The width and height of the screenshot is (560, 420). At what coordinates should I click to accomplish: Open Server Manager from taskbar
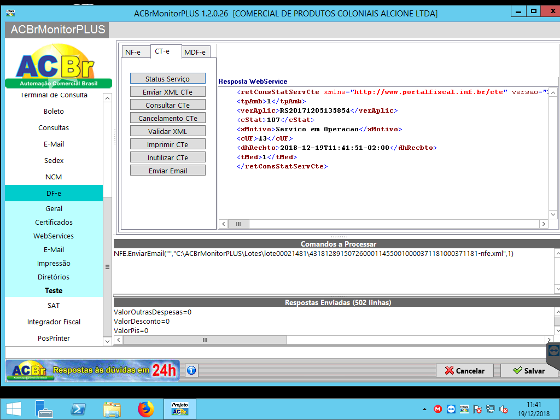coord(44,409)
